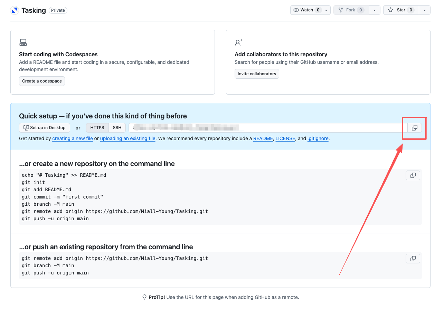Open the uploading an existing file link
This screenshot has height=310, width=444.
pyautogui.click(x=128, y=138)
